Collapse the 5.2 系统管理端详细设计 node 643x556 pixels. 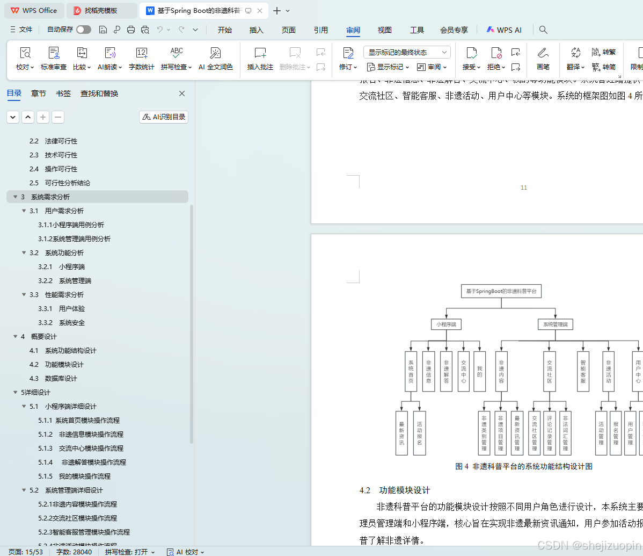[24, 490]
